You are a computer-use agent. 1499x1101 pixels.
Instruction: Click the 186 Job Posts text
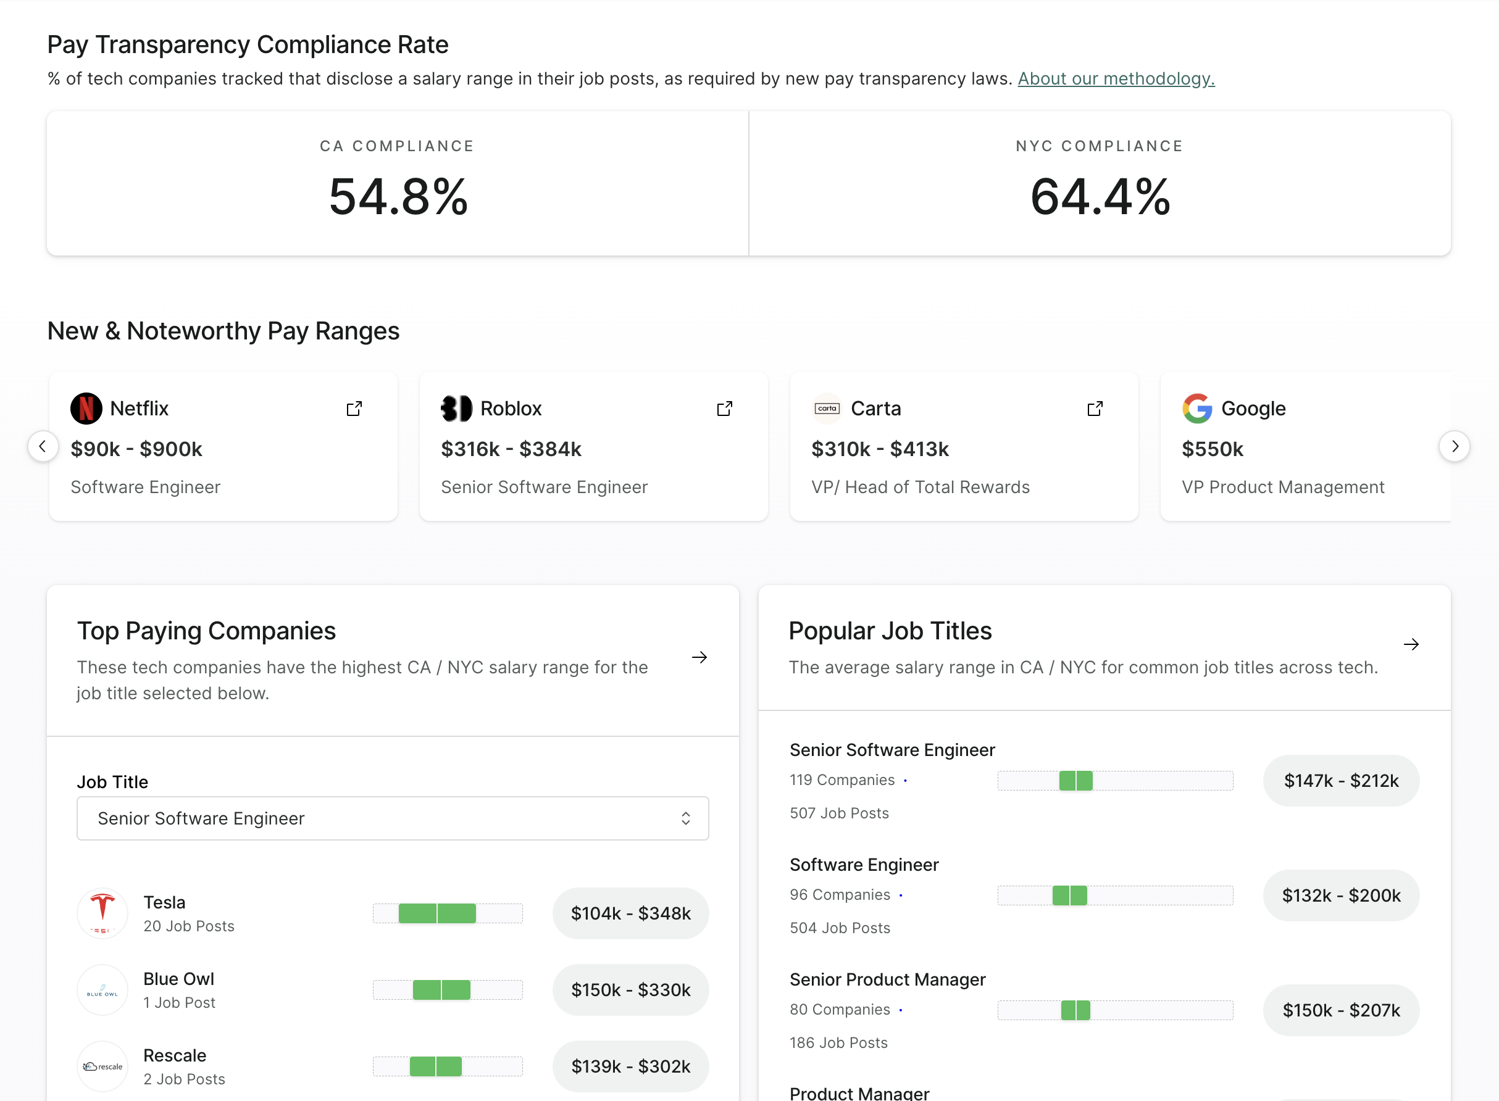[x=838, y=1042]
